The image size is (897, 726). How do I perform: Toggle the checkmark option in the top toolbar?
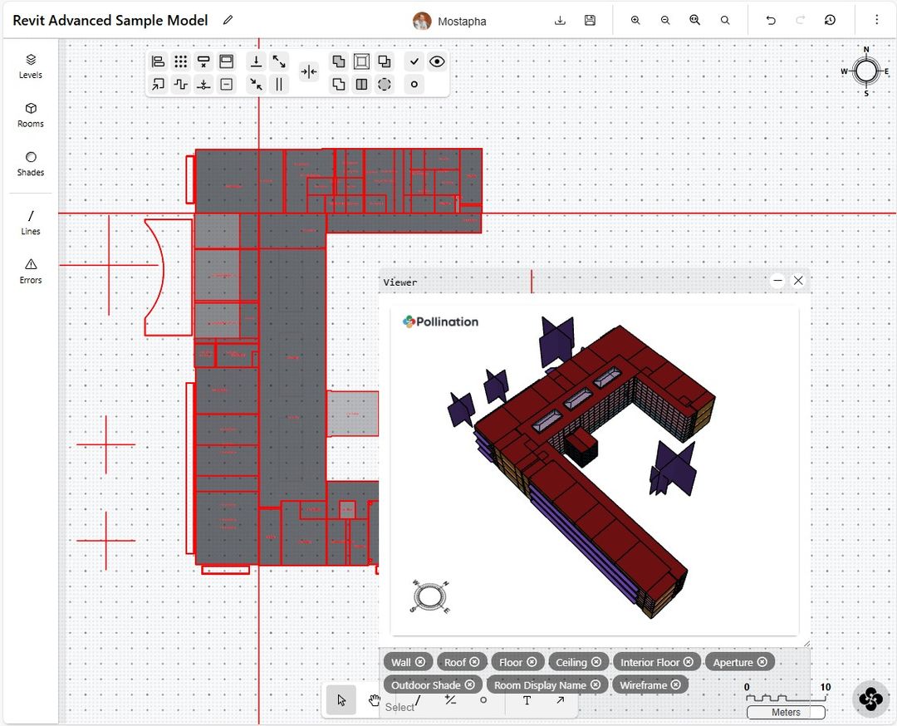point(414,61)
